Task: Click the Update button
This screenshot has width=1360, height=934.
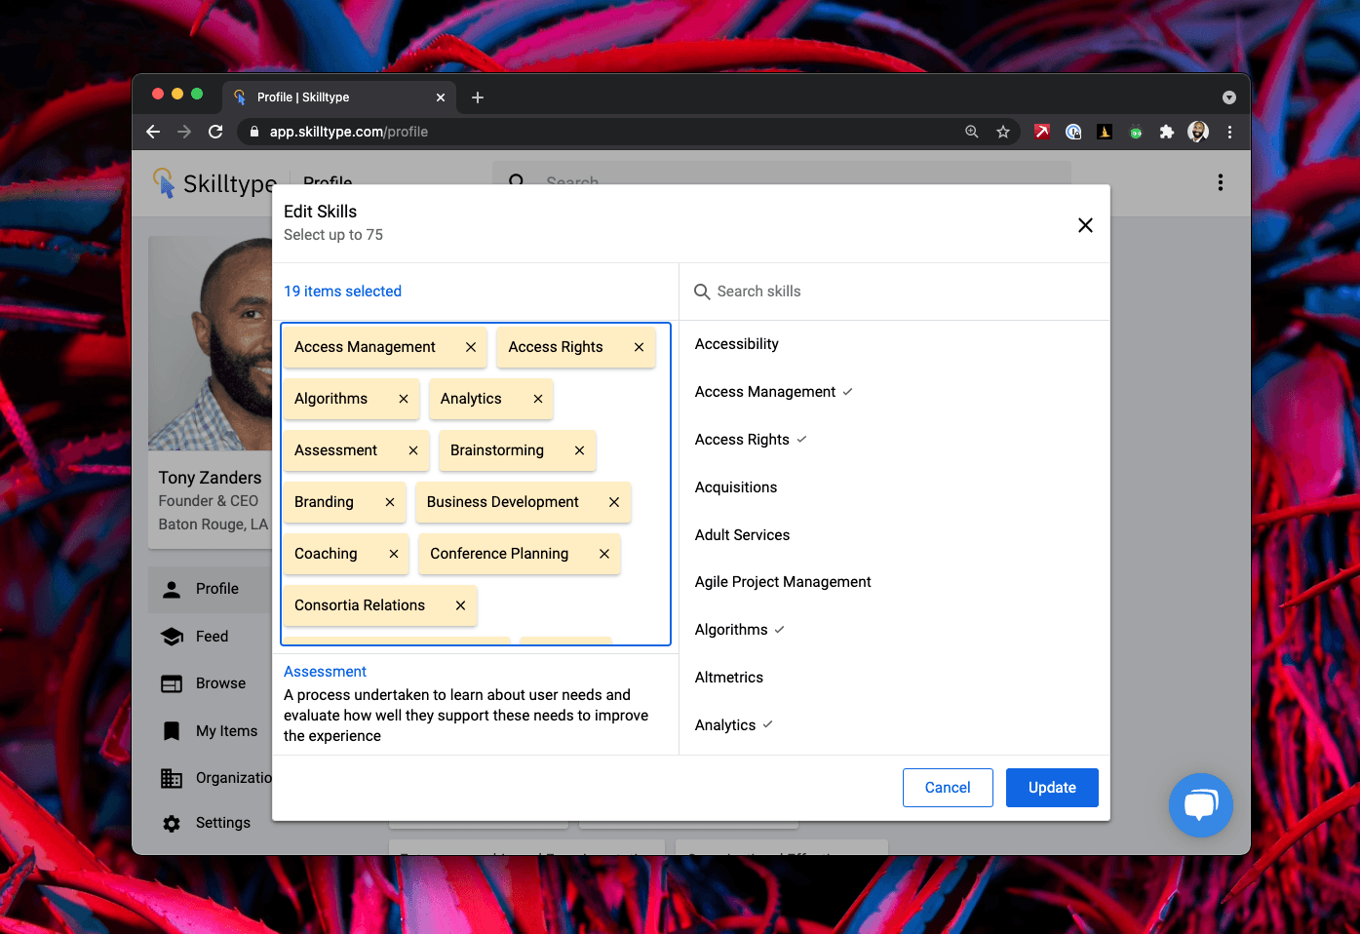Action: coord(1052,788)
